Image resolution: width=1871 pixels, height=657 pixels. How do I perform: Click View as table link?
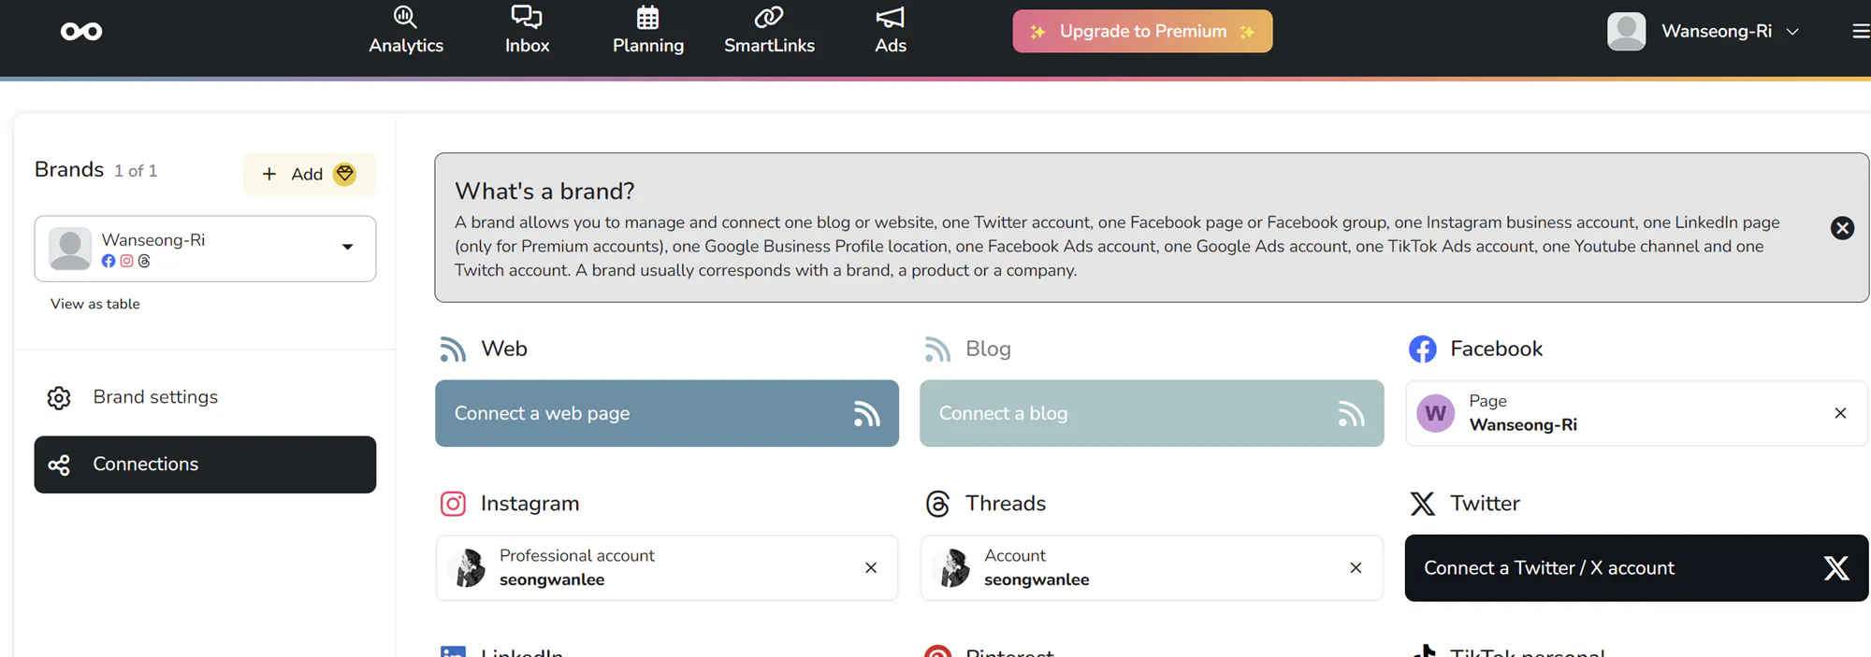95,304
